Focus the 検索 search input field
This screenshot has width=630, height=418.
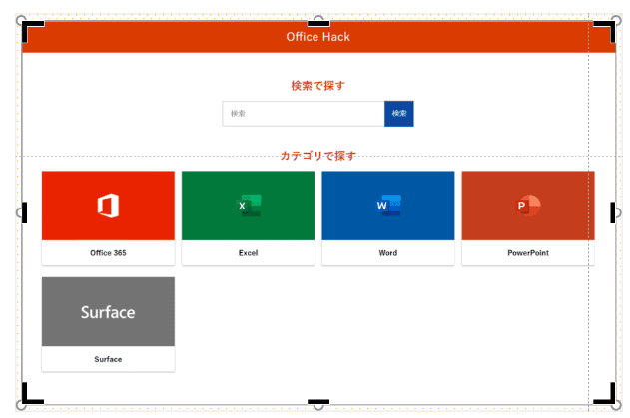pos(303,114)
